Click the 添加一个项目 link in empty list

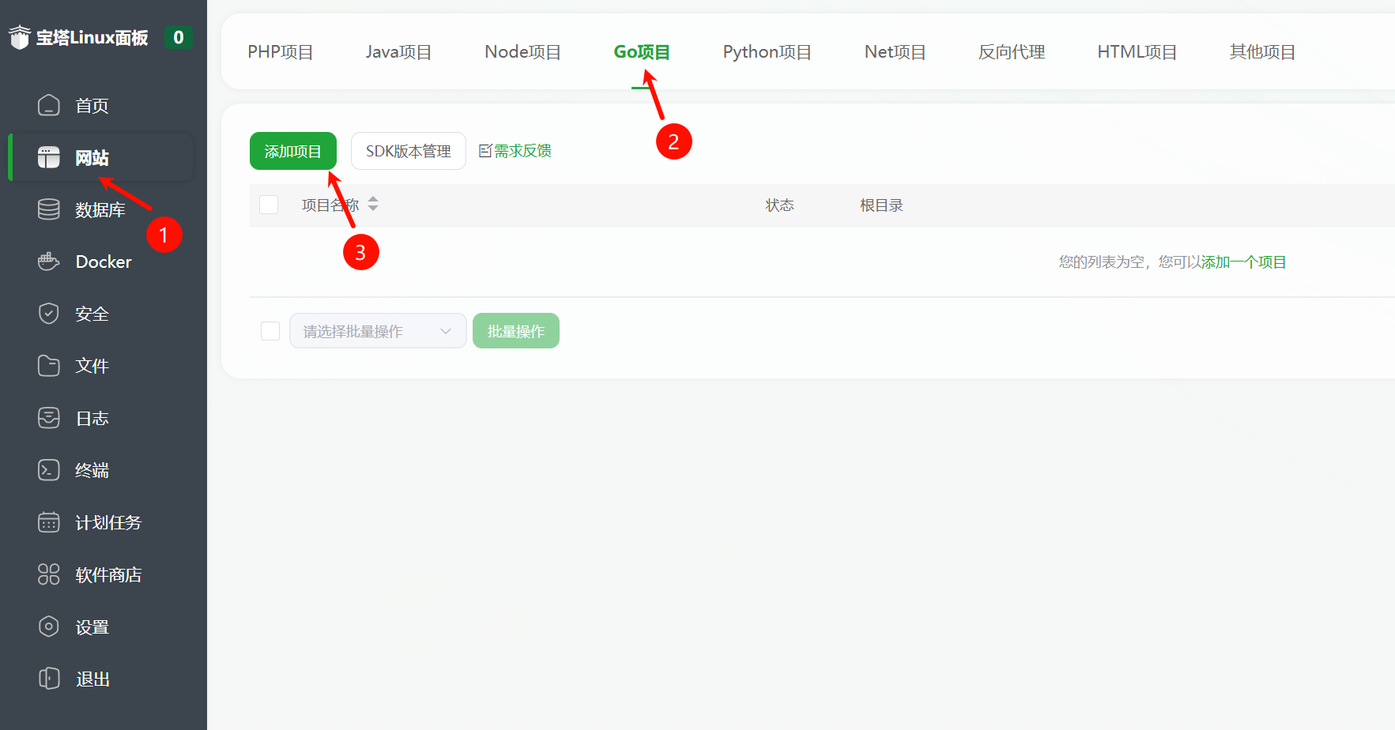tap(1243, 262)
